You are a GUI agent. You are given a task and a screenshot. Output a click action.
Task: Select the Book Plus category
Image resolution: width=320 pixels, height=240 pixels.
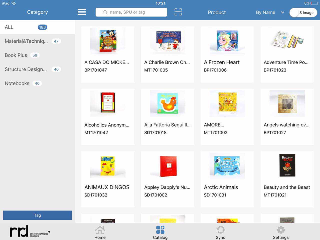coord(37,55)
